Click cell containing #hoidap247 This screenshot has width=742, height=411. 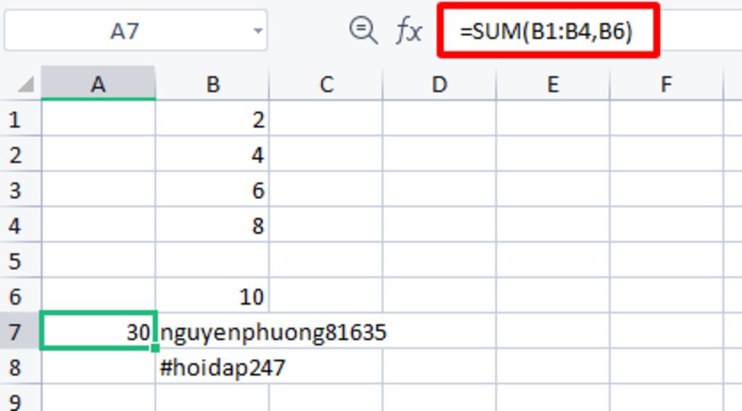(212, 368)
